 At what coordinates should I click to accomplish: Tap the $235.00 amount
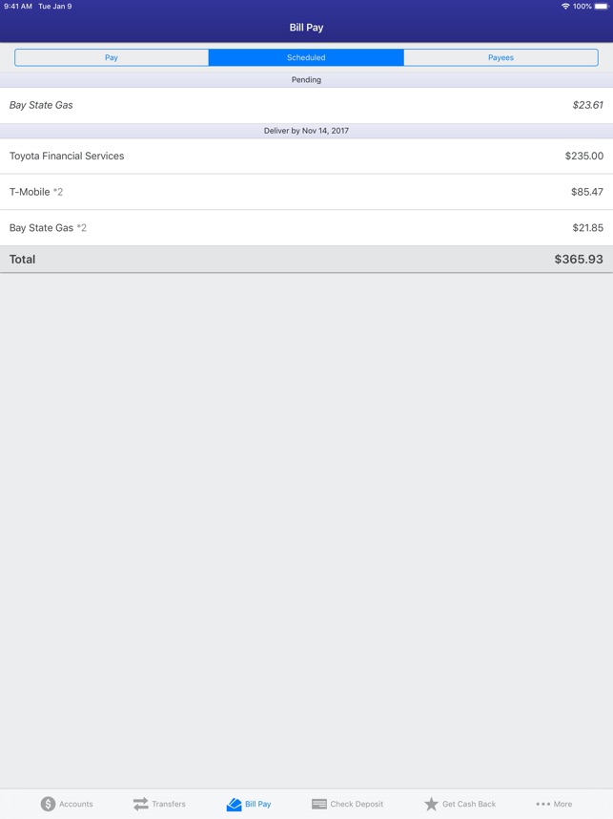583,156
